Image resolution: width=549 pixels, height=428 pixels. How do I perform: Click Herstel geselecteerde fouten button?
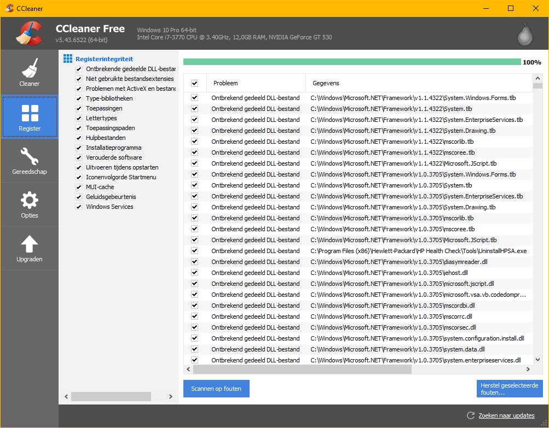tap(509, 389)
